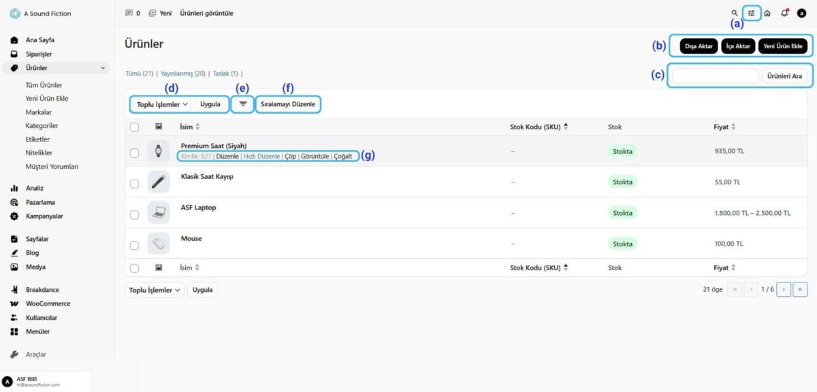Screen dimensions: 817x392
Task: Focus the product search input field
Action: point(715,76)
